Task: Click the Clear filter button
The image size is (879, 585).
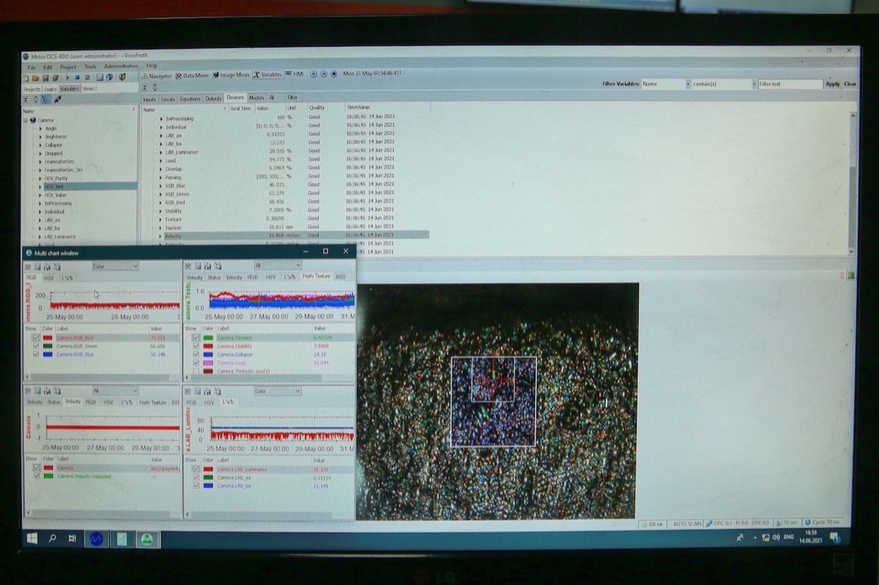Action: [850, 84]
